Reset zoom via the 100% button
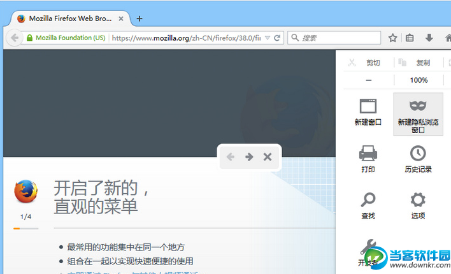Screen dimensions: 451x274 click(x=419, y=80)
